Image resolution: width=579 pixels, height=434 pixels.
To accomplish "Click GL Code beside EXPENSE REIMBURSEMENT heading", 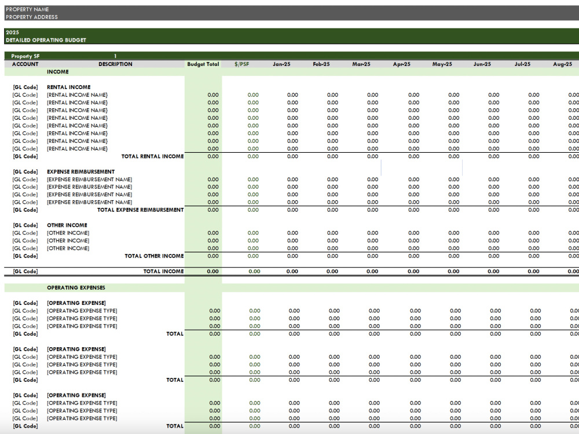I will pos(25,172).
